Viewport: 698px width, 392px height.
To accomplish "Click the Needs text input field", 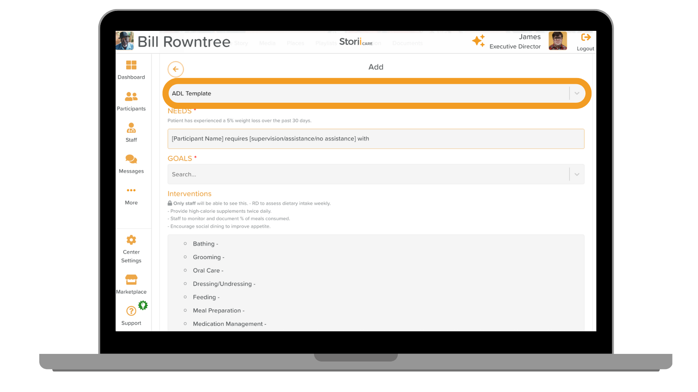I will pos(376,139).
